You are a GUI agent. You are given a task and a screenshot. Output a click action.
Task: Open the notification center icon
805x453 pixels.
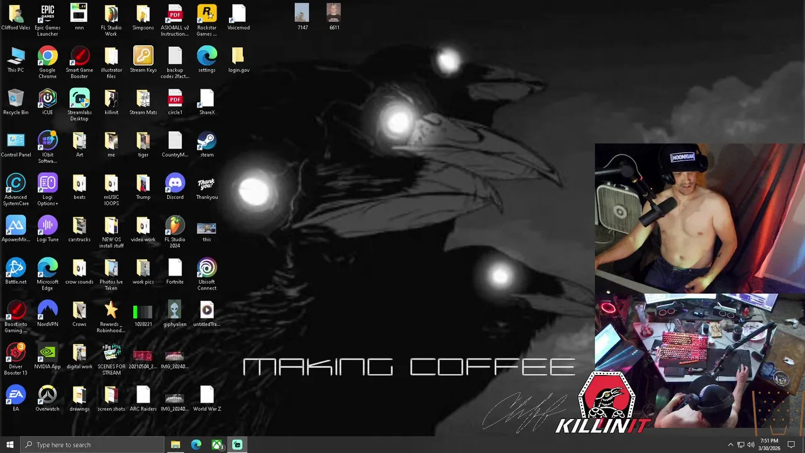792,445
